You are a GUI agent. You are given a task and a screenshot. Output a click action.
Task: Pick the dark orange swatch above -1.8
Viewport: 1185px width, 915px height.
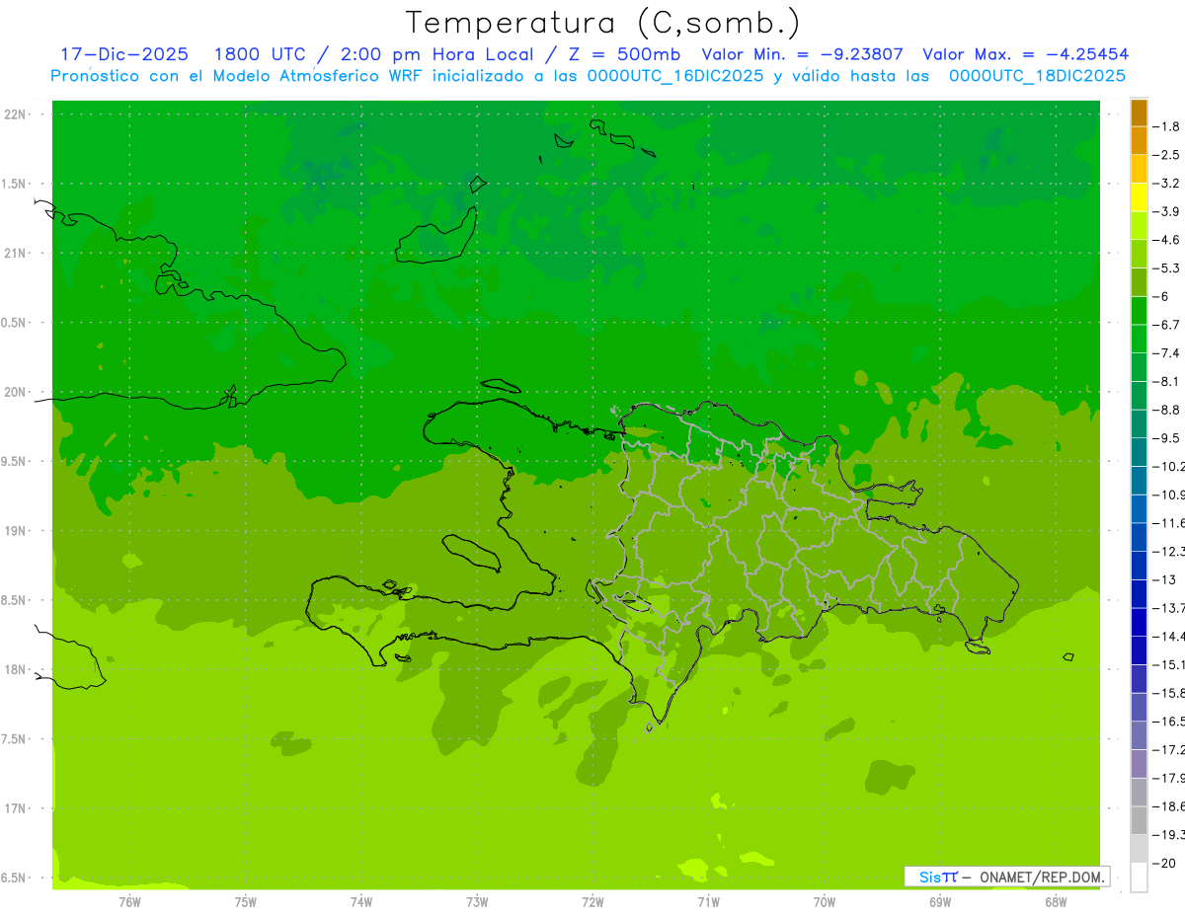1139,113
